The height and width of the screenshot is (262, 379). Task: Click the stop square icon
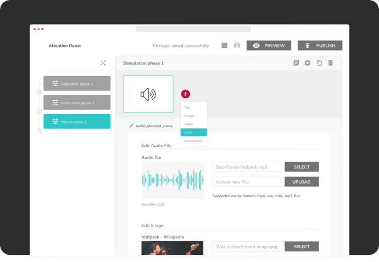pos(224,45)
